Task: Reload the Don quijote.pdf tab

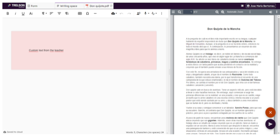Action: tap(111, 6)
